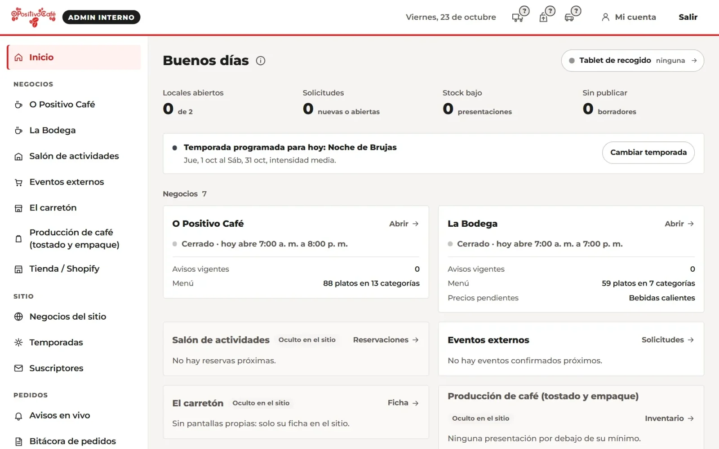This screenshot has height=449, width=719.
Task: Open Suscriptores in the sidebar
Action: pos(74,368)
